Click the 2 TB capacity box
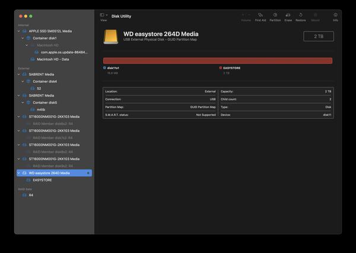356x253 pixels. pyautogui.click(x=318, y=37)
